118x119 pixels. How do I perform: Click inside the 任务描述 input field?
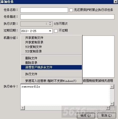(x=67, y=17)
